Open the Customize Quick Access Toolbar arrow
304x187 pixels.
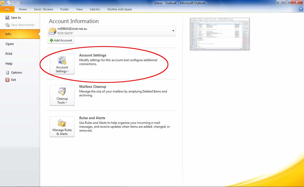pos(20,3)
